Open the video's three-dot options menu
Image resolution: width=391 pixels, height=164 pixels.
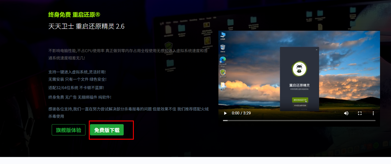373,113
